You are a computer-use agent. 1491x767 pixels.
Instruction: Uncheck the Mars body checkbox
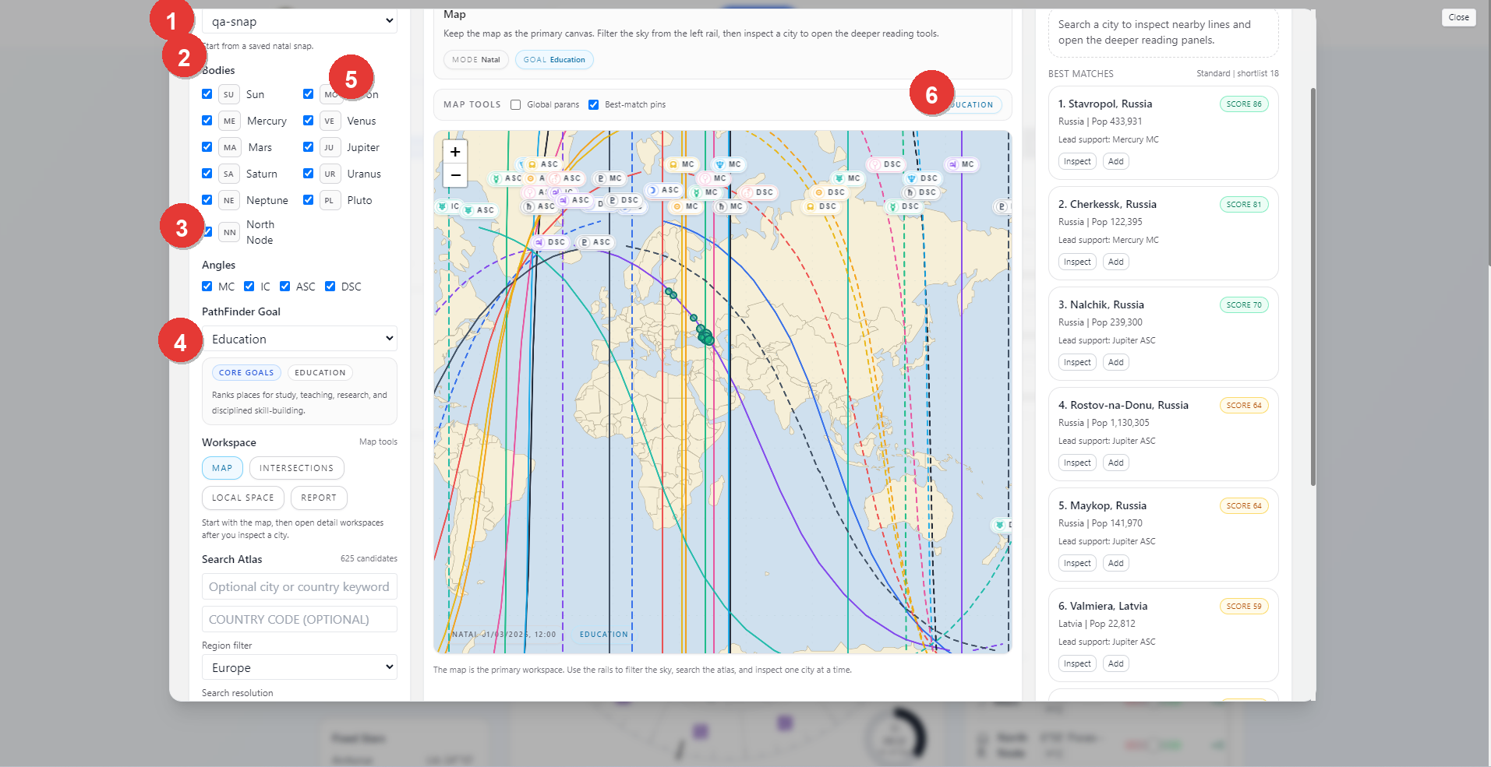click(207, 146)
